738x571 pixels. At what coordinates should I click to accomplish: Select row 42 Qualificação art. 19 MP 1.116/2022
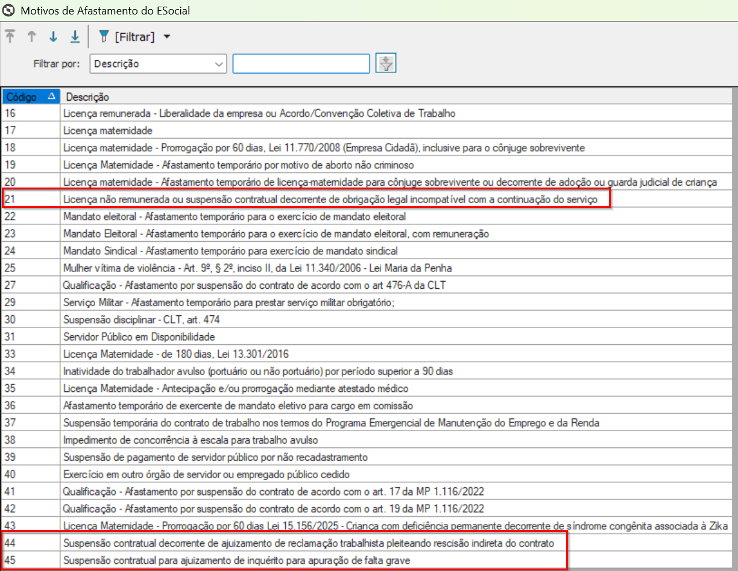367,509
